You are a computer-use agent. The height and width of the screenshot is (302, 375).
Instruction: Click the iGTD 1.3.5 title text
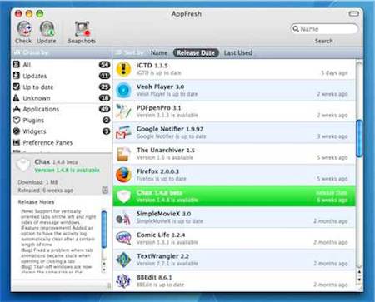152,66
